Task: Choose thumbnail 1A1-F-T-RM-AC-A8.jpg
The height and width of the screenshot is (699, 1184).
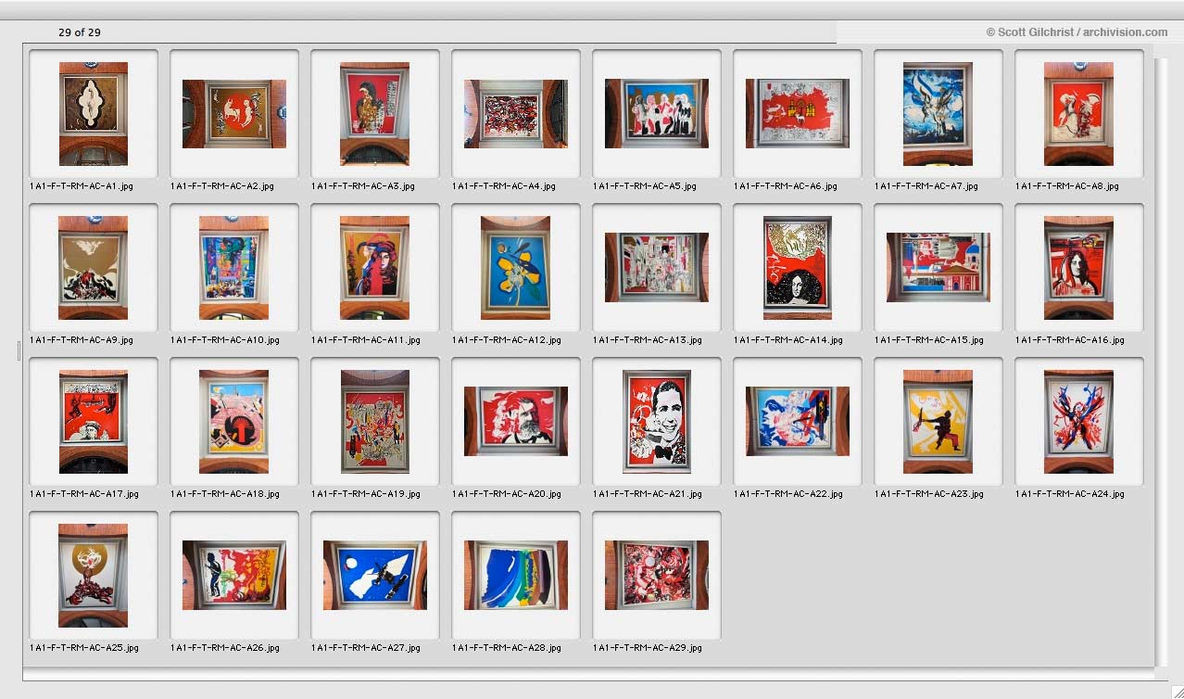Action: (x=1079, y=114)
